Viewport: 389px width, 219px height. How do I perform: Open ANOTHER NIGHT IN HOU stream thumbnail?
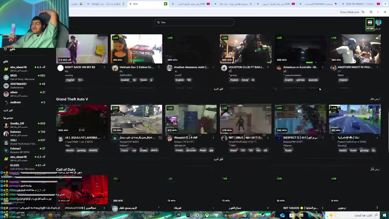tap(355, 49)
